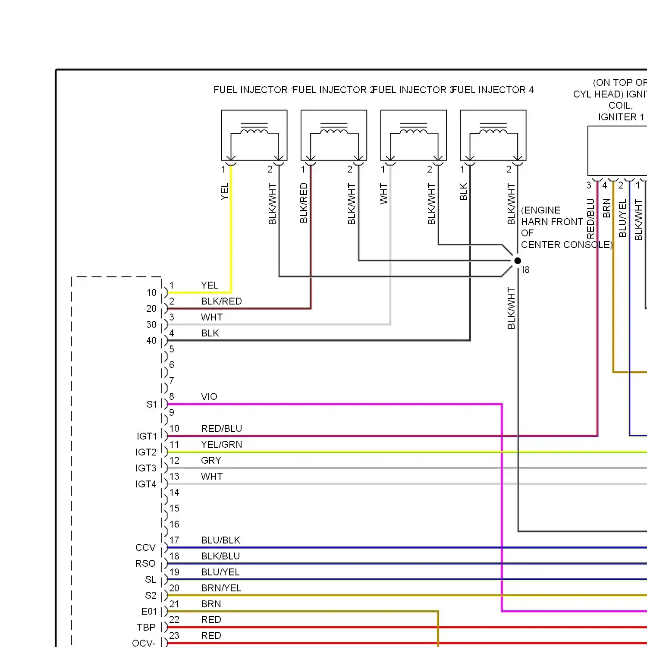Click the 40 terminal label beside pin 4

point(151,340)
